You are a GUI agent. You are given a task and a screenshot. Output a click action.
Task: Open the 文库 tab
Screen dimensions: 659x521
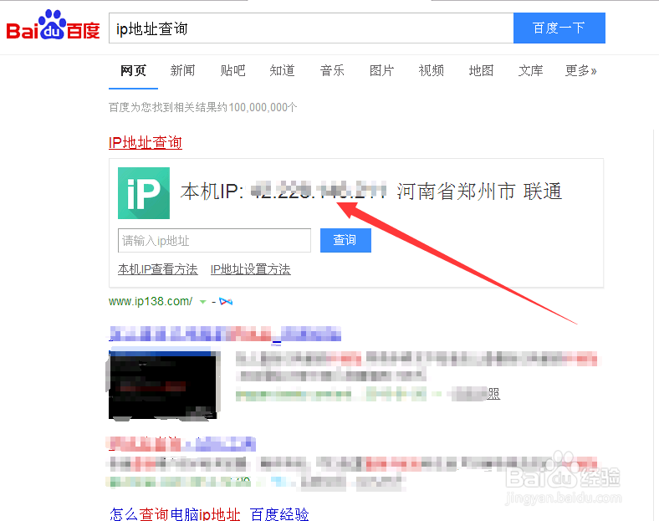click(x=530, y=70)
